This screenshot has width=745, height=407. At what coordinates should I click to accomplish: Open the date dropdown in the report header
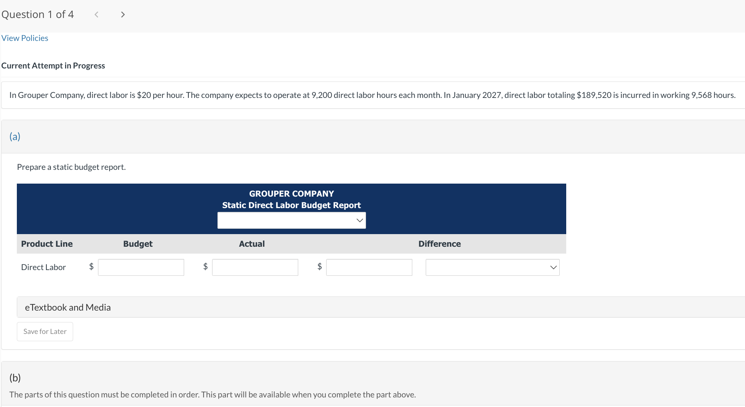click(x=291, y=220)
